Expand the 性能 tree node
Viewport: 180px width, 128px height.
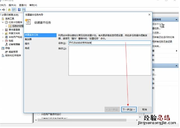tap(3, 41)
